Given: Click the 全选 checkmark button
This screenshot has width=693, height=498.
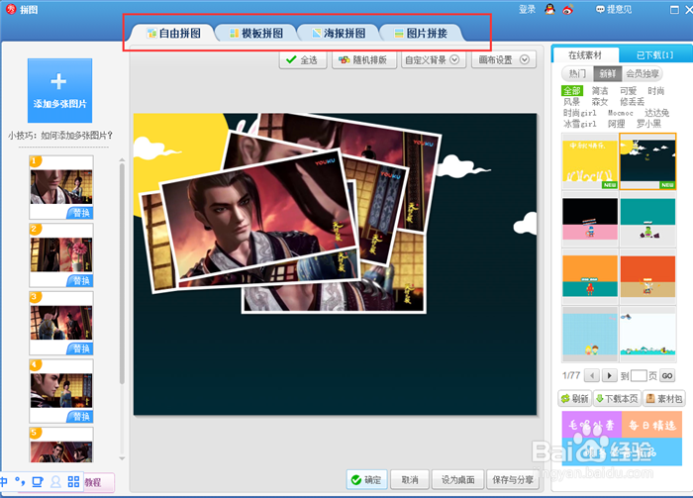Looking at the screenshot, I should click(x=303, y=59).
